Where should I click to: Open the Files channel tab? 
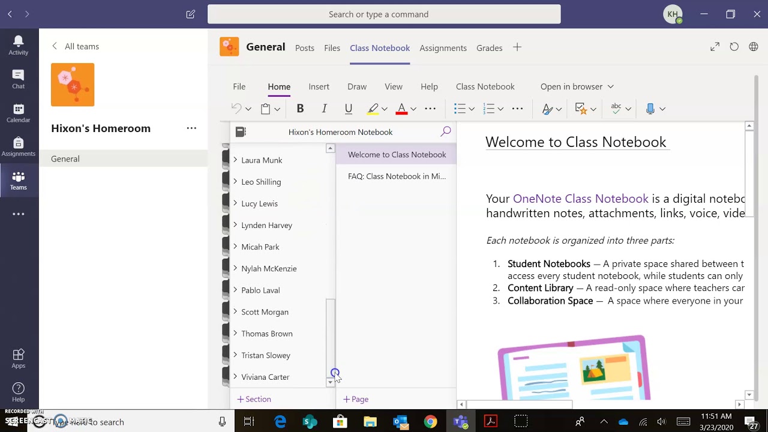pyautogui.click(x=332, y=48)
